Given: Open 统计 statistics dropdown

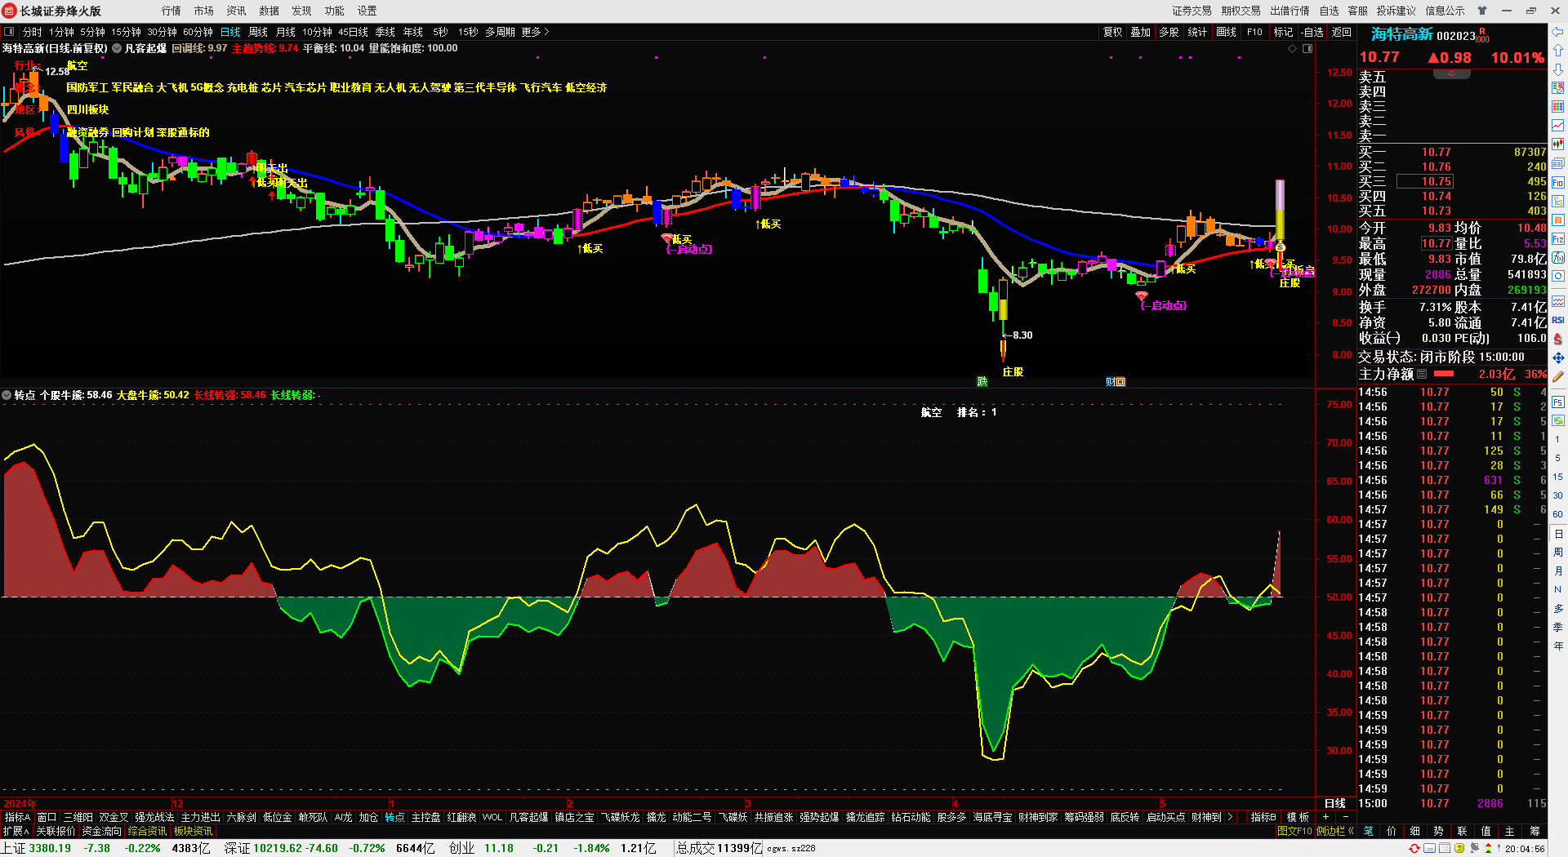Looking at the screenshot, I should click(1197, 32).
